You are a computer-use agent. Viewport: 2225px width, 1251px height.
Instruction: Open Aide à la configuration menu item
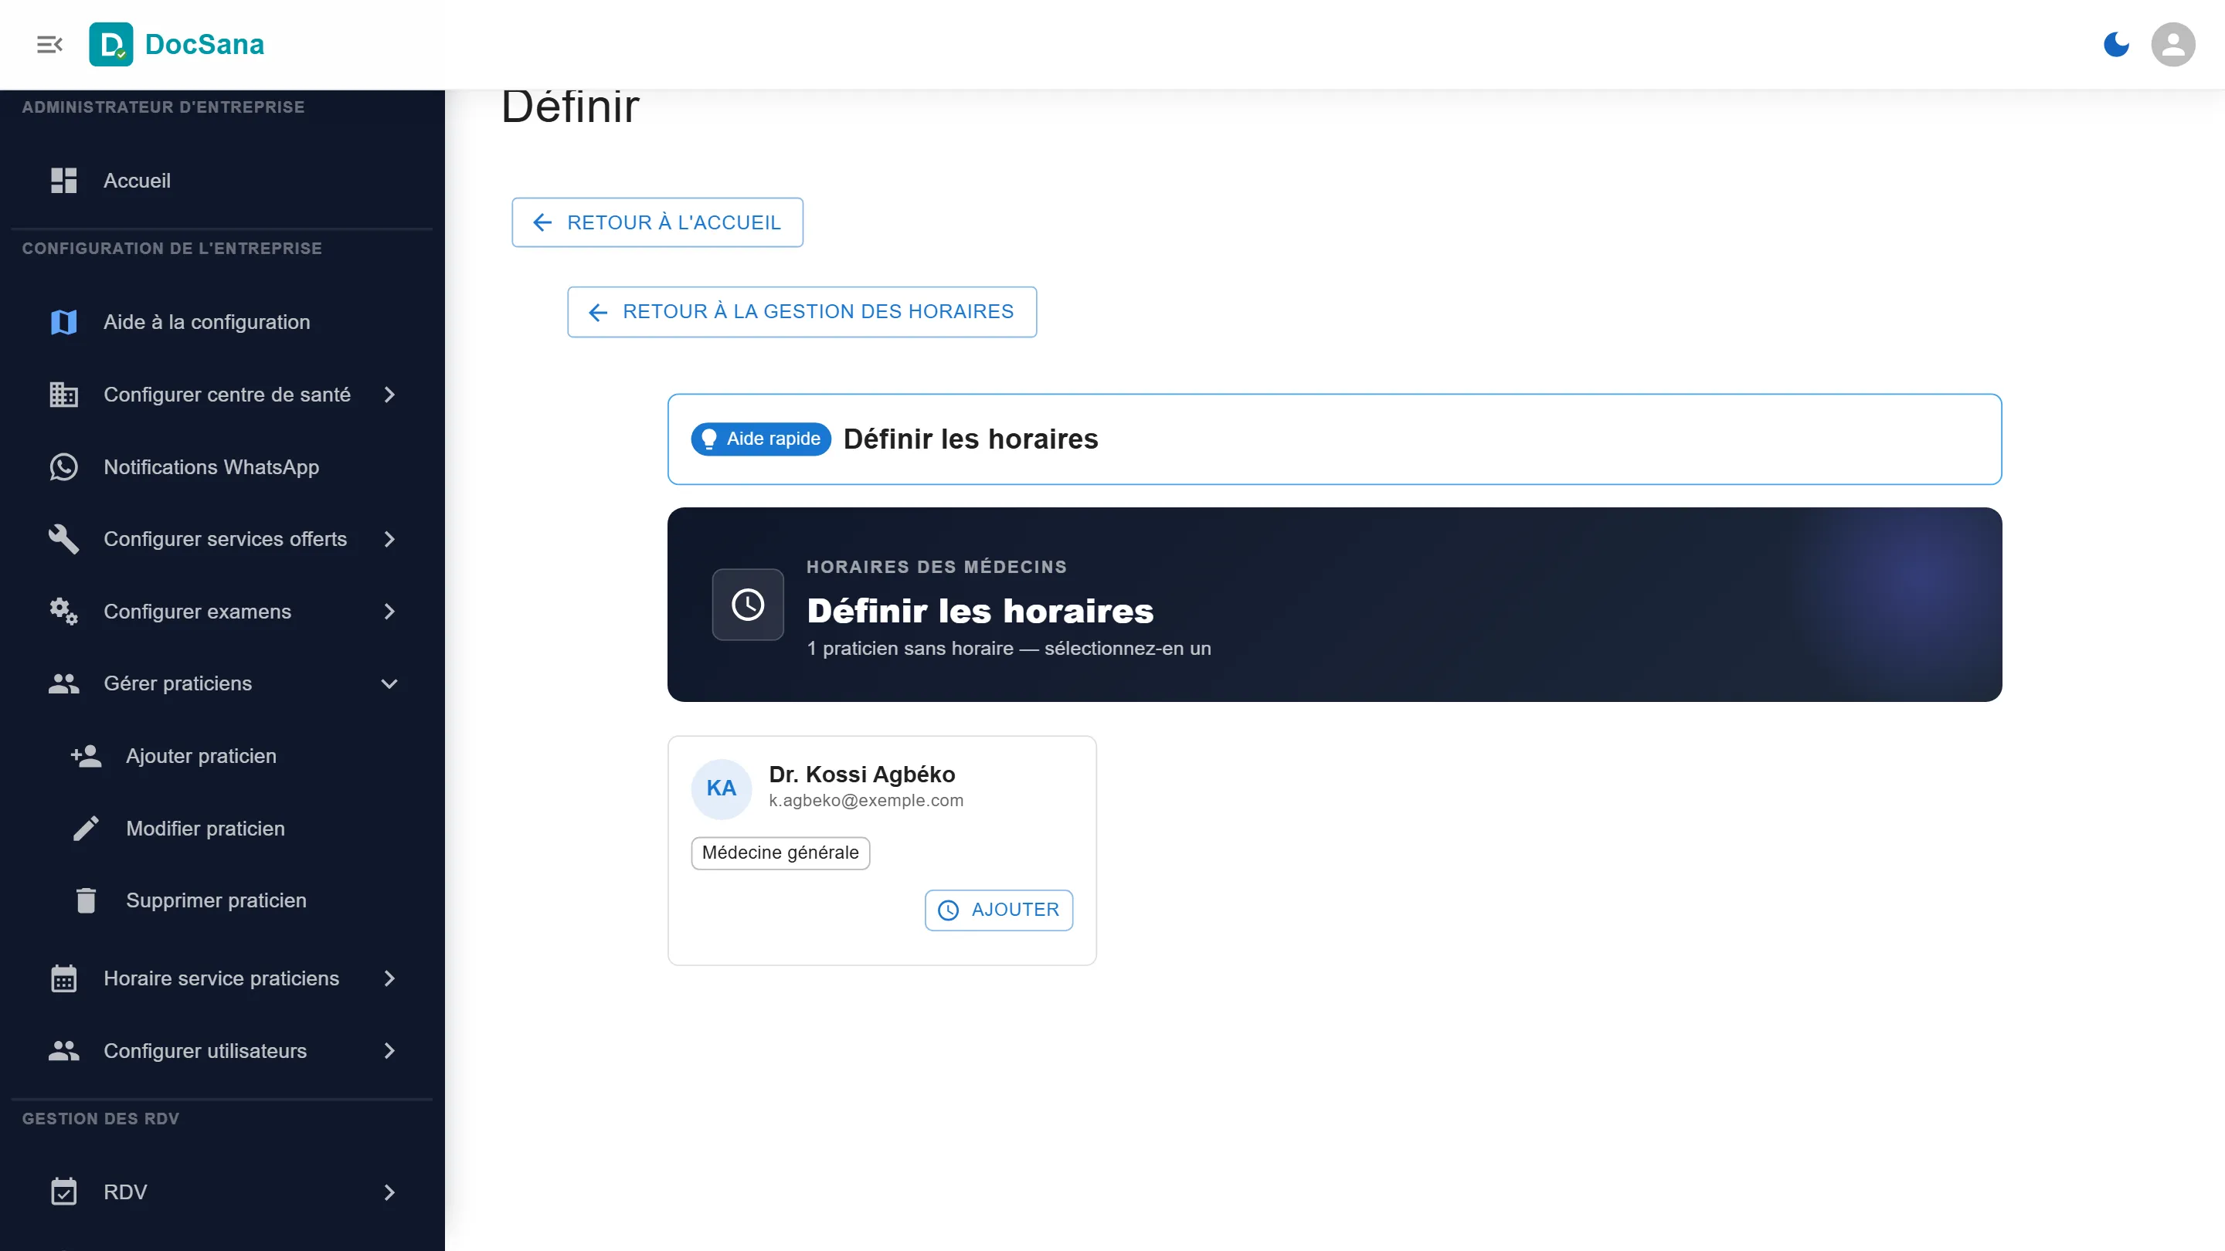222,322
